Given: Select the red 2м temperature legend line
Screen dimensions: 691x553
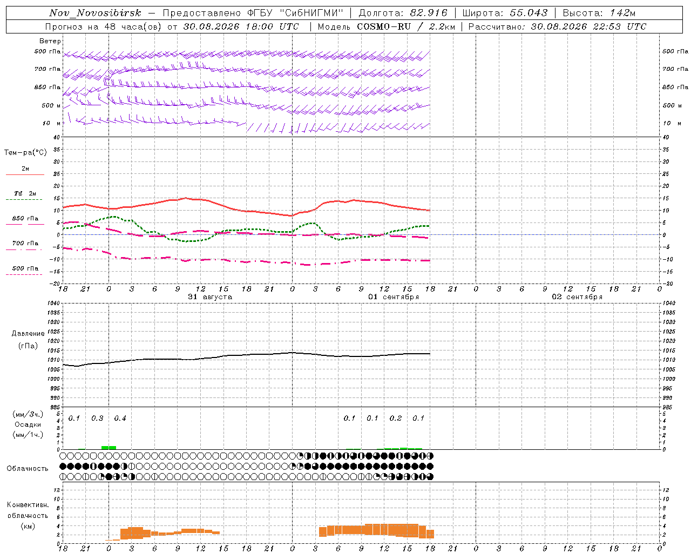Looking at the screenshot, I should point(25,174).
